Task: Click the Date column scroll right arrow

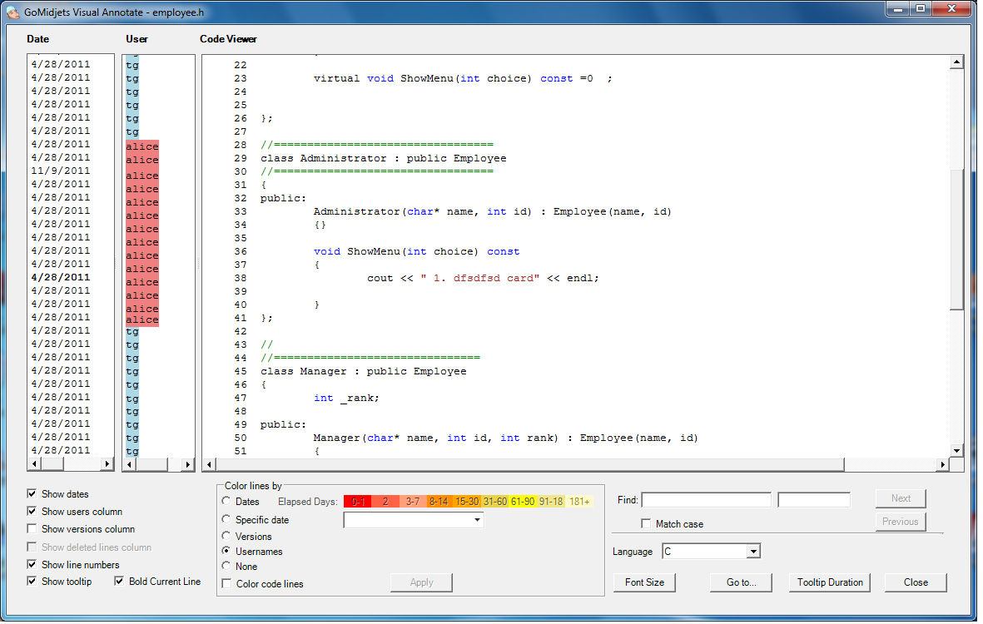Action: click(107, 464)
